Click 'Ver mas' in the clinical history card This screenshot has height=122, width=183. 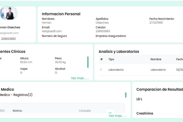80,78
